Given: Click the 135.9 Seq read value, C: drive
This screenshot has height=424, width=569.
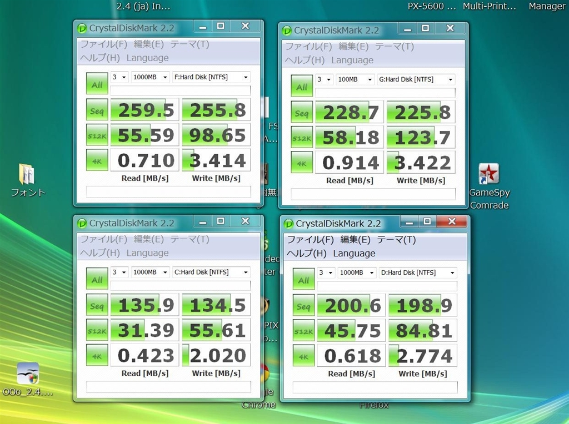Looking at the screenshot, I should 145,305.
